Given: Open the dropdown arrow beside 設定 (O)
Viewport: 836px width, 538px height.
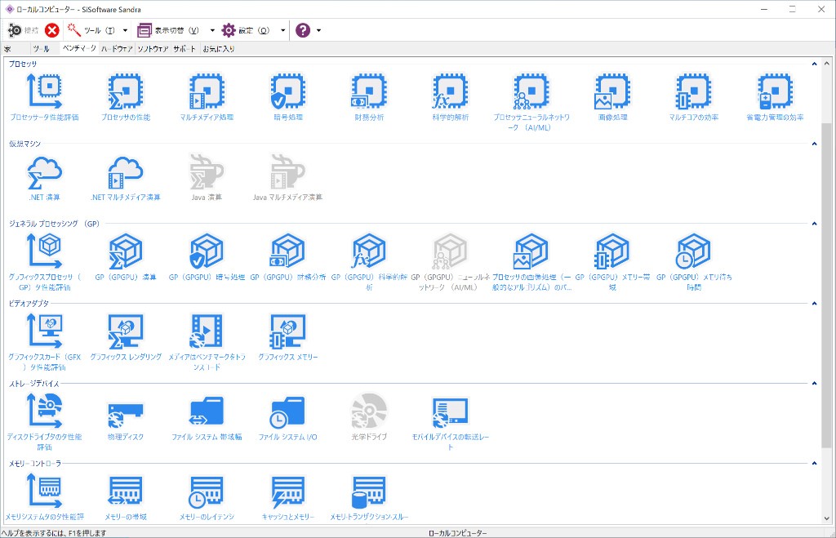Looking at the screenshot, I should click(x=282, y=30).
